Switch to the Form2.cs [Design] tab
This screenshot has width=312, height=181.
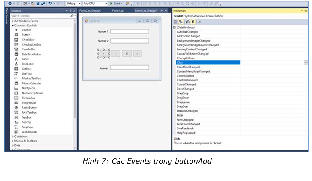(90, 10)
